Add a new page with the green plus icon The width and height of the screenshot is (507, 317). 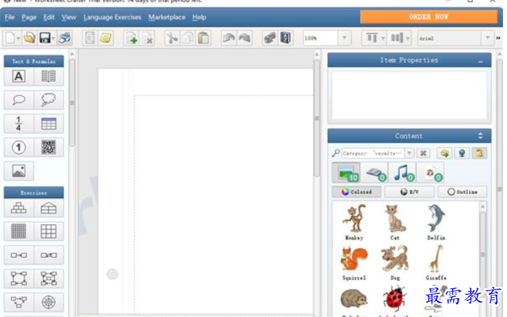(132, 38)
